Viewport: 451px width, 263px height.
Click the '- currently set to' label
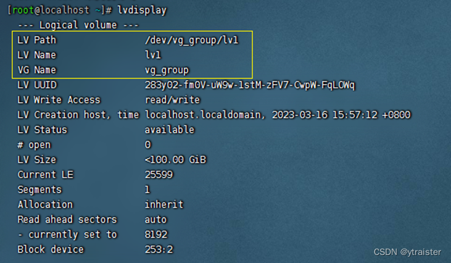67,235
